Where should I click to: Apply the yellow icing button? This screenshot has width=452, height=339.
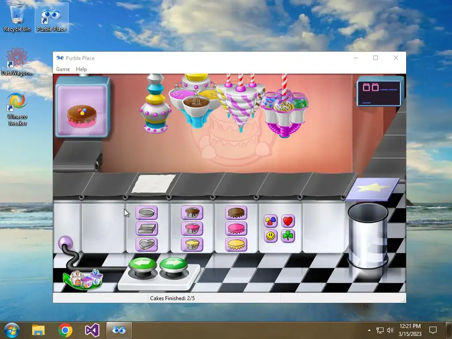tap(236, 245)
